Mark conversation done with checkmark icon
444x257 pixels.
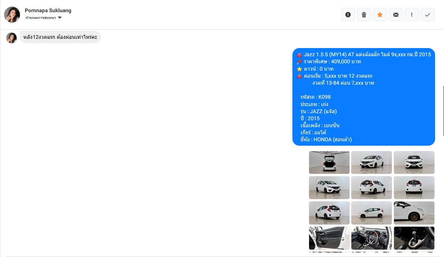(428, 15)
